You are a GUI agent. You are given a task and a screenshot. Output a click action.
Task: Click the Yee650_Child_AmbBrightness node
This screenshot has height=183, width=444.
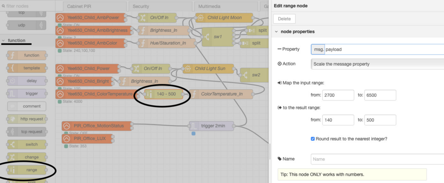click(93, 30)
